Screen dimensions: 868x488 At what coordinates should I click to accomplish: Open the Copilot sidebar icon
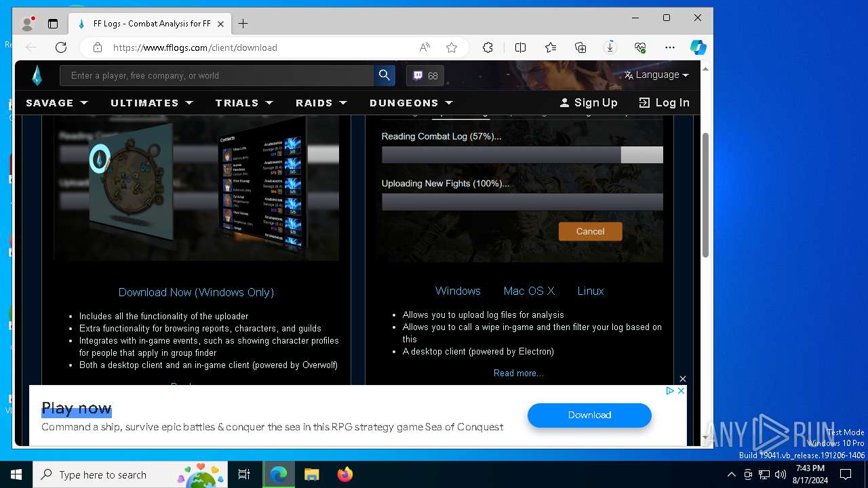click(x=698, y=47)
